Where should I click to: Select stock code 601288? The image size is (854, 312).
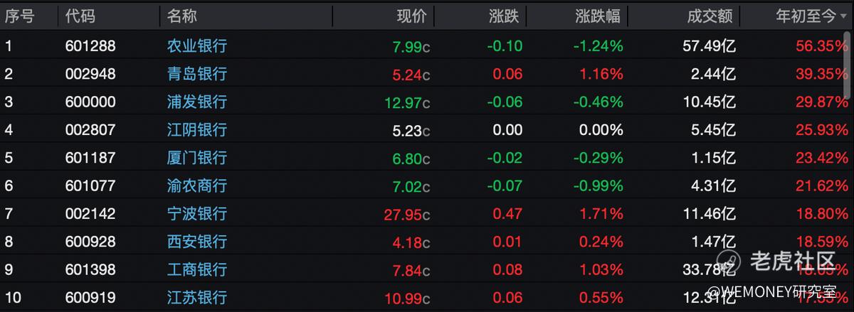90,46
